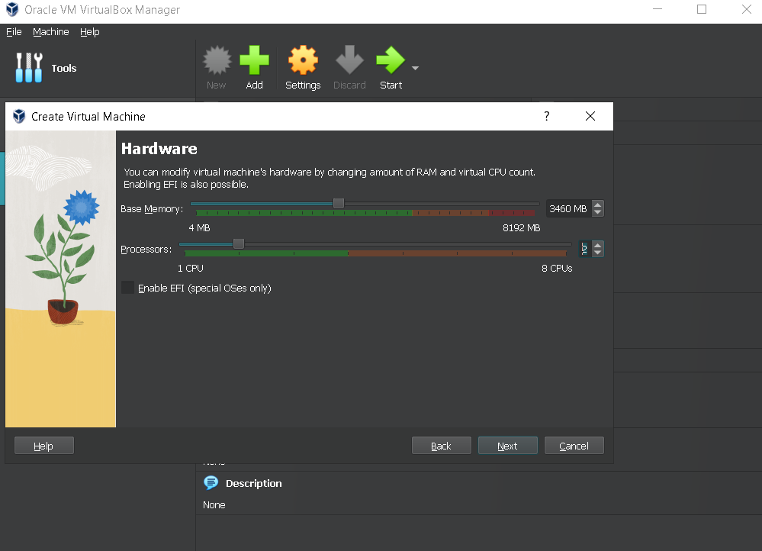
Task: Go Back to the previous wizard page
Action: tap(442, 446)
